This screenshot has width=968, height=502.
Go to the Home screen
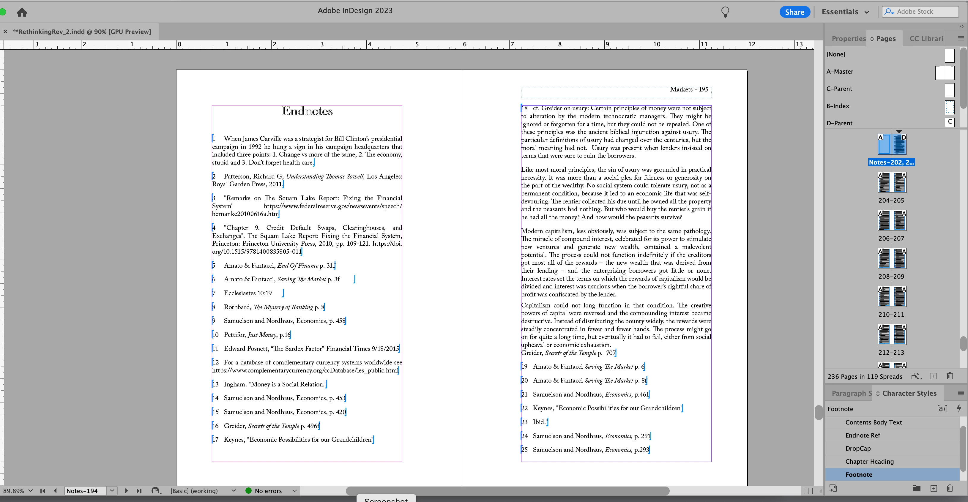click(x=22, y=12)
